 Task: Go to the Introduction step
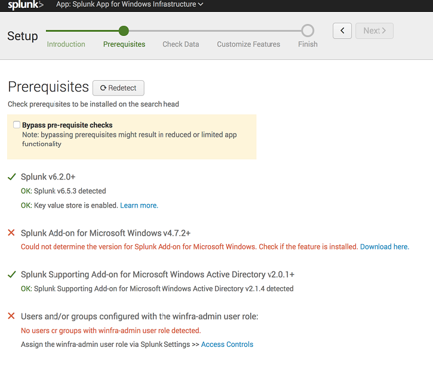coord(66,44)
